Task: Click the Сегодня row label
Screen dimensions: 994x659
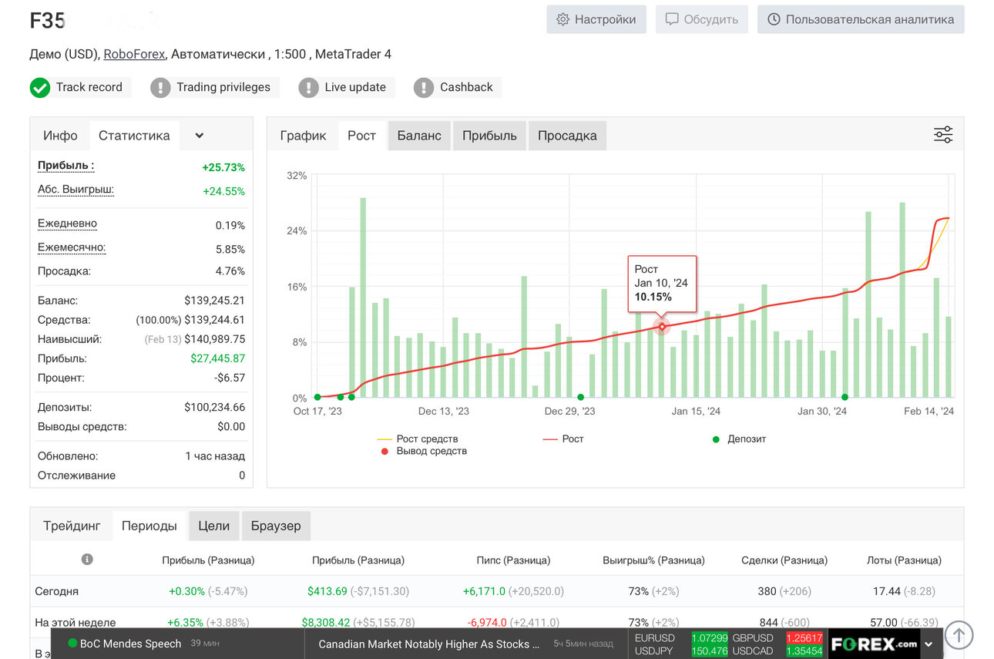Action: [x=57, y=591]
